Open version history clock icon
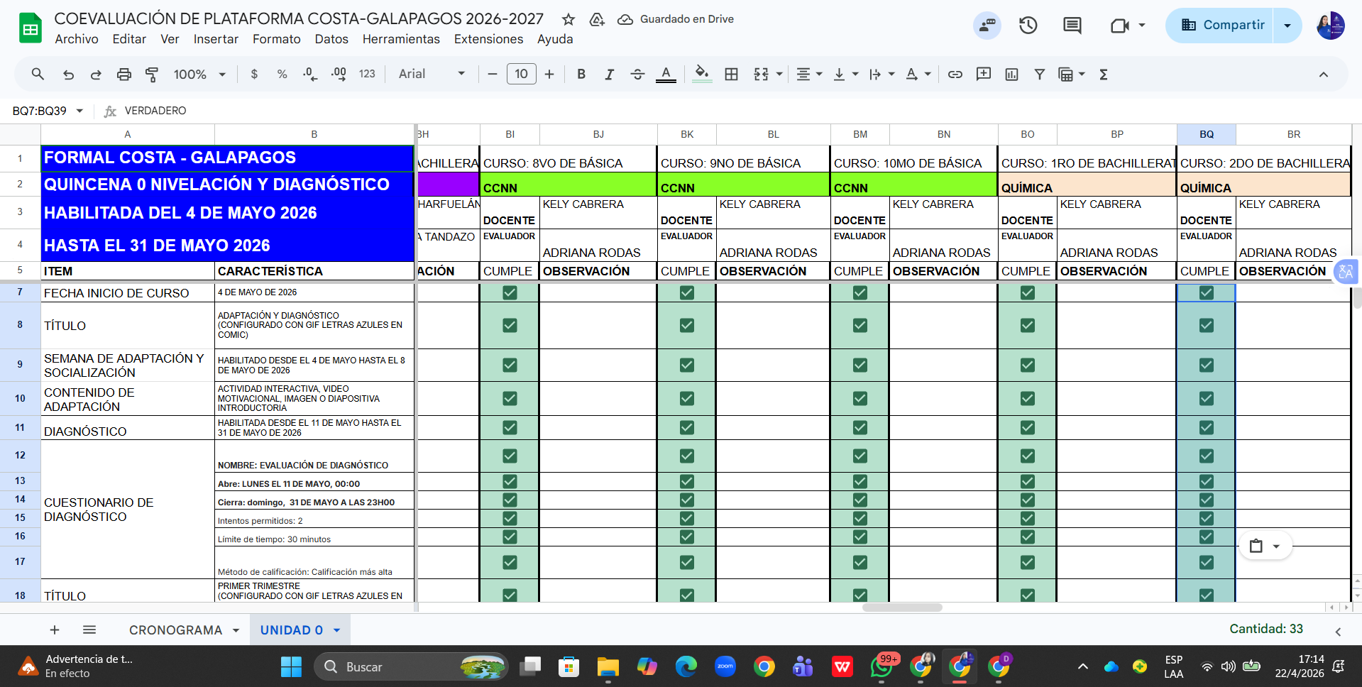 tap(1028, 26)
